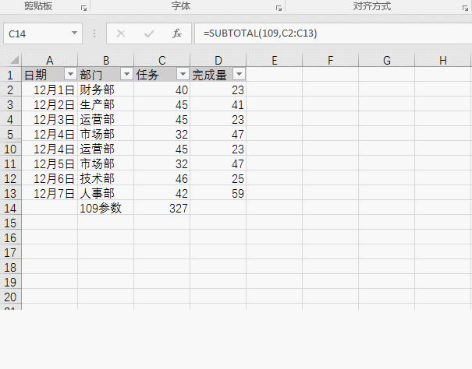
Task: Open the 部门 column filter dropdown
Action: click(126, 74)
